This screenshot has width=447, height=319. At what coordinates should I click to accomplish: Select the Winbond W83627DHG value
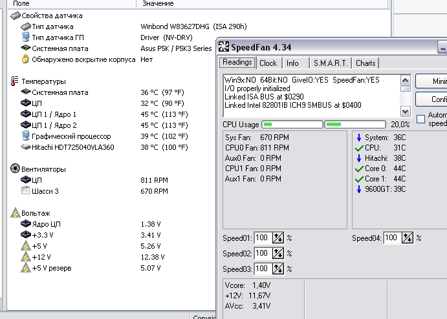(193, 26)
